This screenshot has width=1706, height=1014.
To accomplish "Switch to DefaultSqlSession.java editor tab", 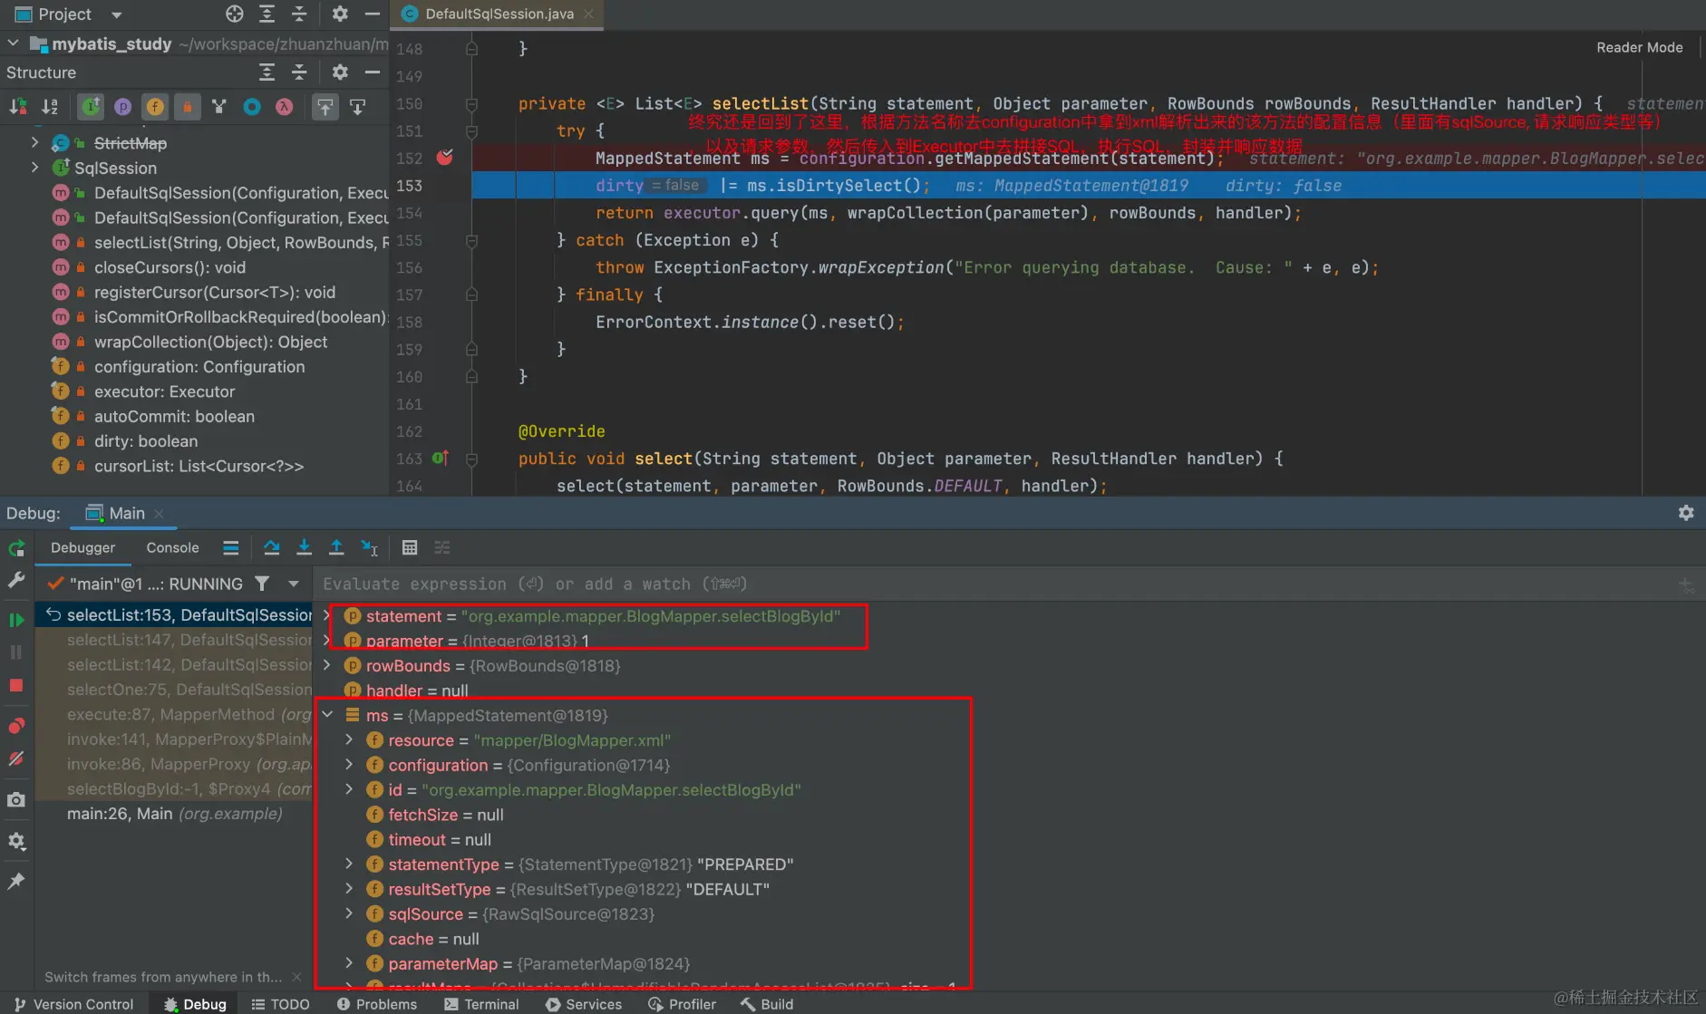I will tap(499, 14).
